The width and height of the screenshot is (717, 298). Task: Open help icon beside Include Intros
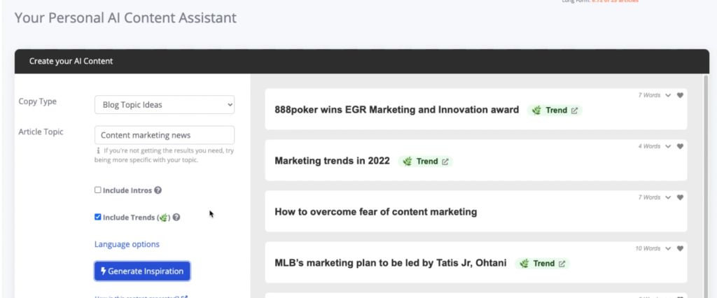(x=158, y=190)
